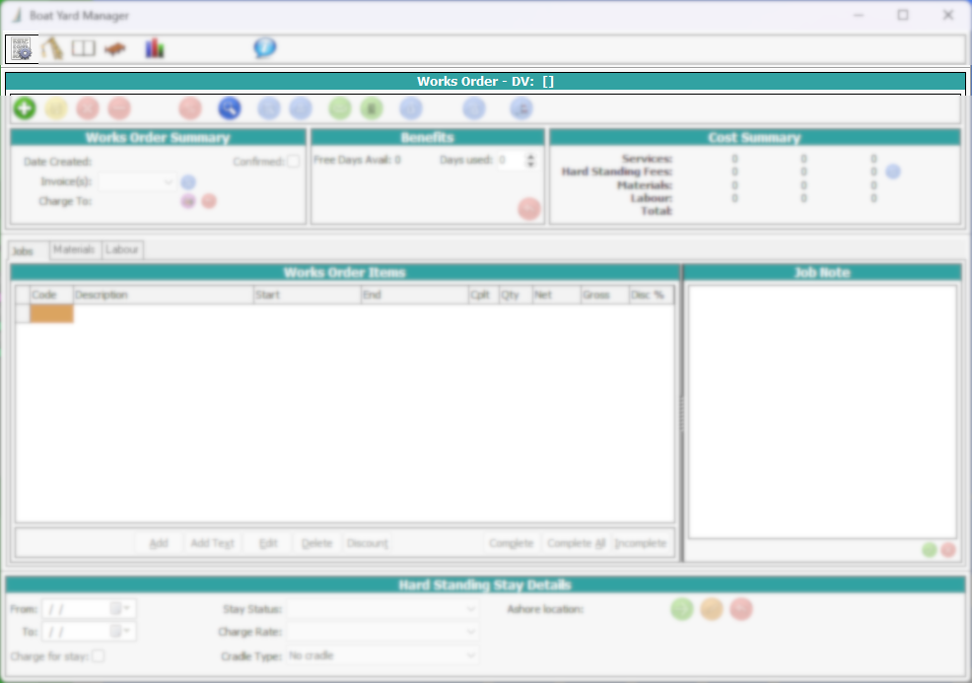This screenshot has height=683, width=972.
Task: Click the Help speech bubble icon
Action: [x=263, y=47]
